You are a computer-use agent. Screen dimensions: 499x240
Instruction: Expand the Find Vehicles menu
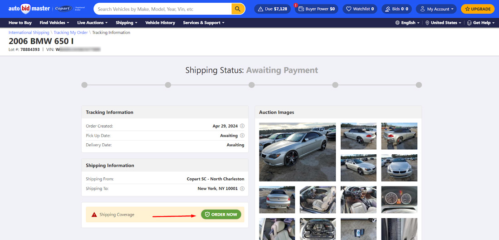point(54,23)
